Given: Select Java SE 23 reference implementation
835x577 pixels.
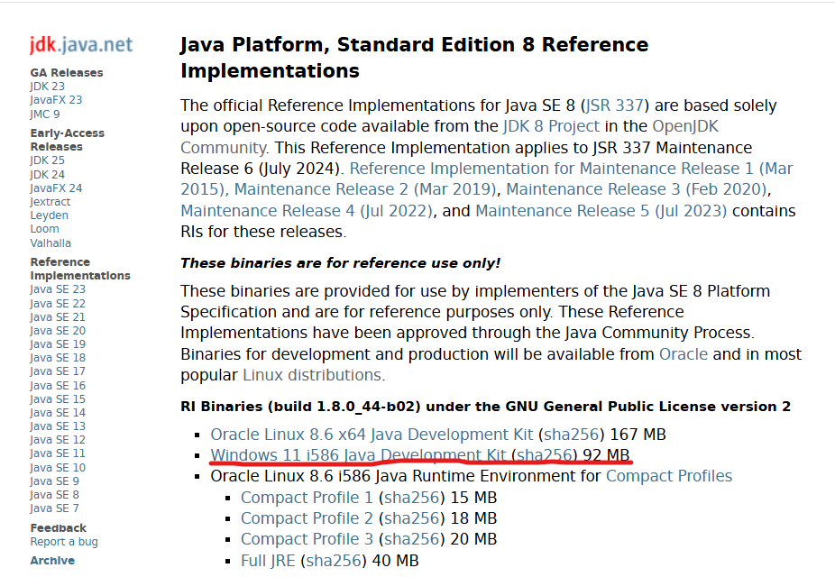Looking at the screenshot, I should (58, 289).
